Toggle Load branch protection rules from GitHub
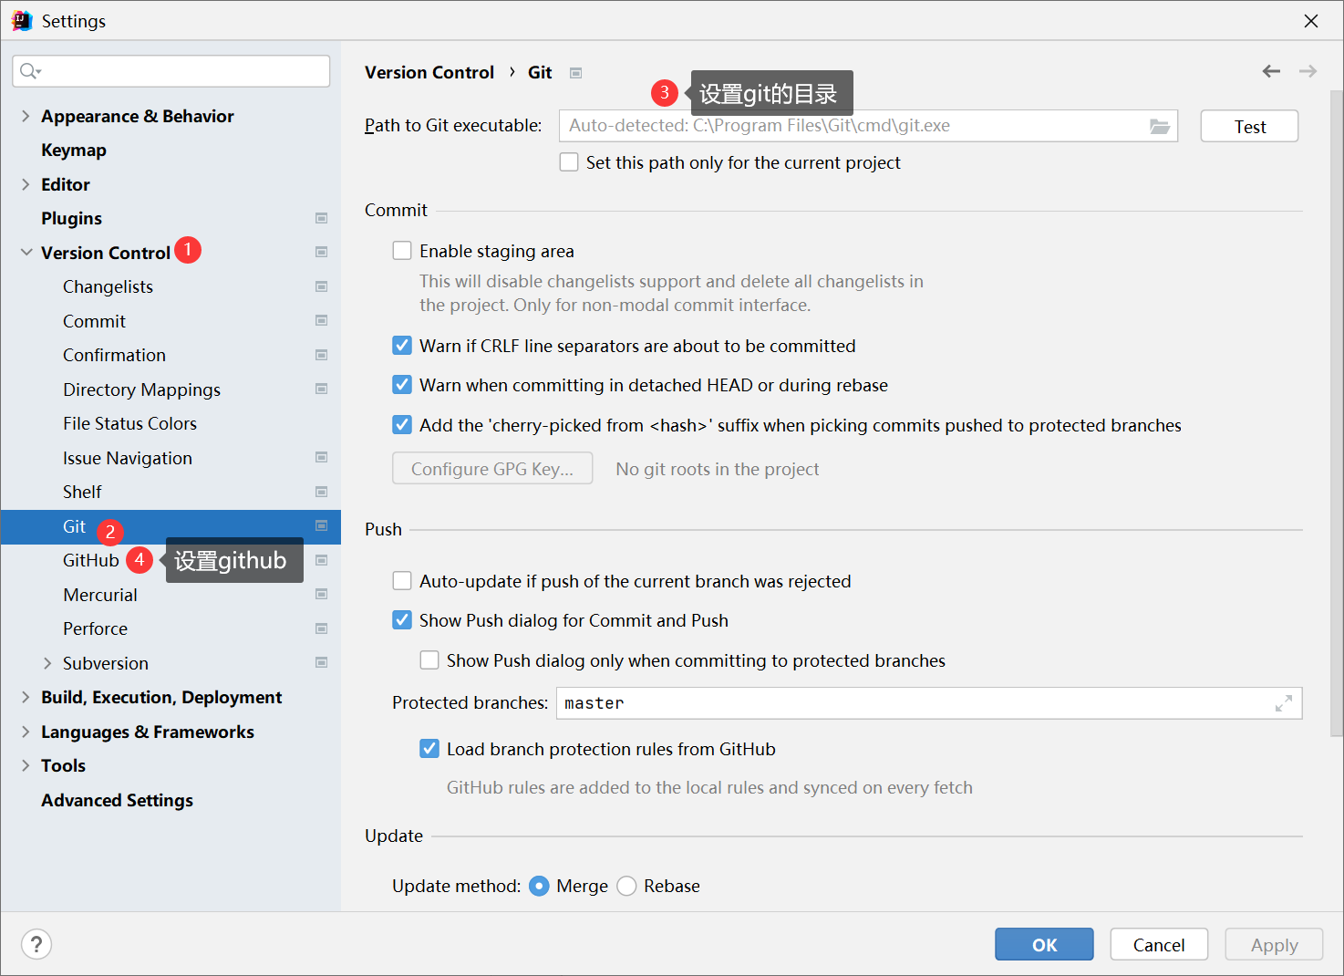The width and height of the screenshot is (1344, 976). [x=429, y=749]
